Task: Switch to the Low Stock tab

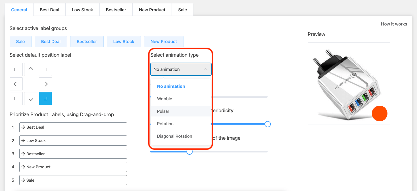Action: click(x=82, y=9)
